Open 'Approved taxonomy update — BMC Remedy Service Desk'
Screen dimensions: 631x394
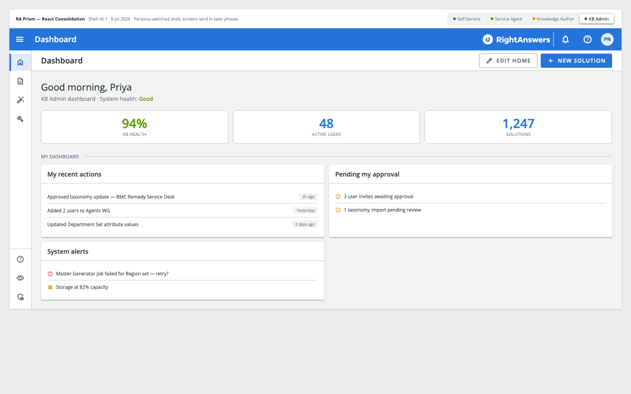coord(182,197)
